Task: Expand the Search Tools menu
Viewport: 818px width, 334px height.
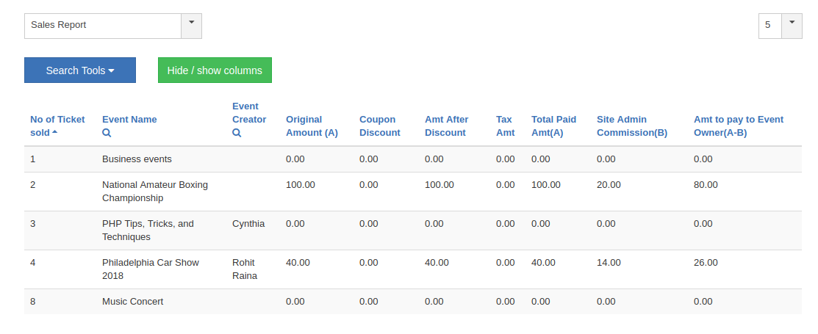Action: [x=80, y=70]
